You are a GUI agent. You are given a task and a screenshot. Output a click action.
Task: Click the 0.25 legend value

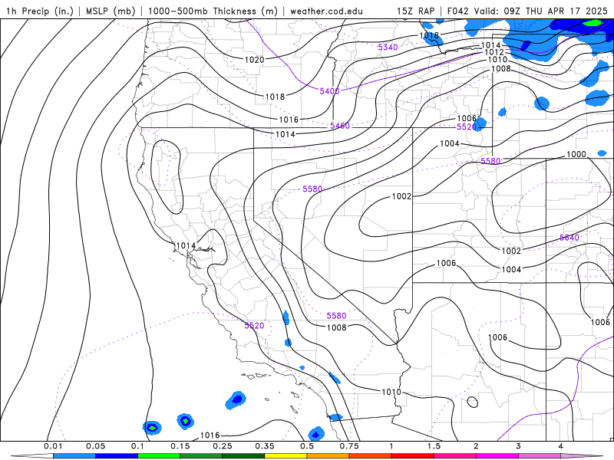(x=223, y=446)
